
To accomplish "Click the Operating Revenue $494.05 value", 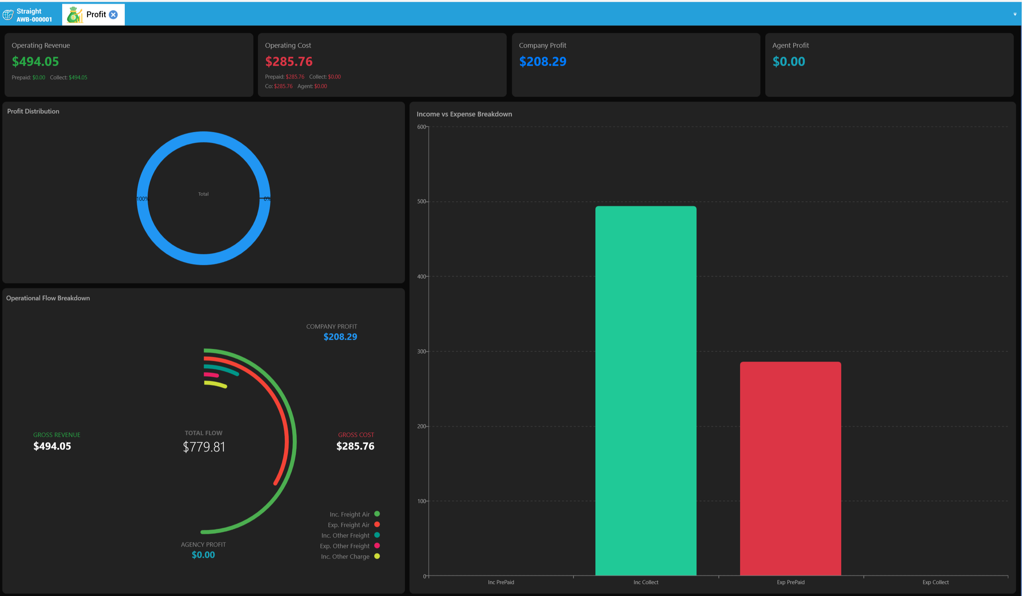I will coord(35,61).
